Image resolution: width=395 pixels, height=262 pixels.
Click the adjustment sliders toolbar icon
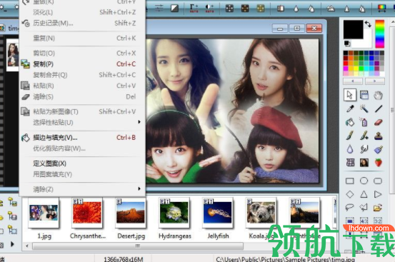click(159, 9)
